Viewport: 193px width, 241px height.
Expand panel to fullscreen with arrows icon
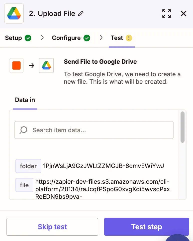167,13
